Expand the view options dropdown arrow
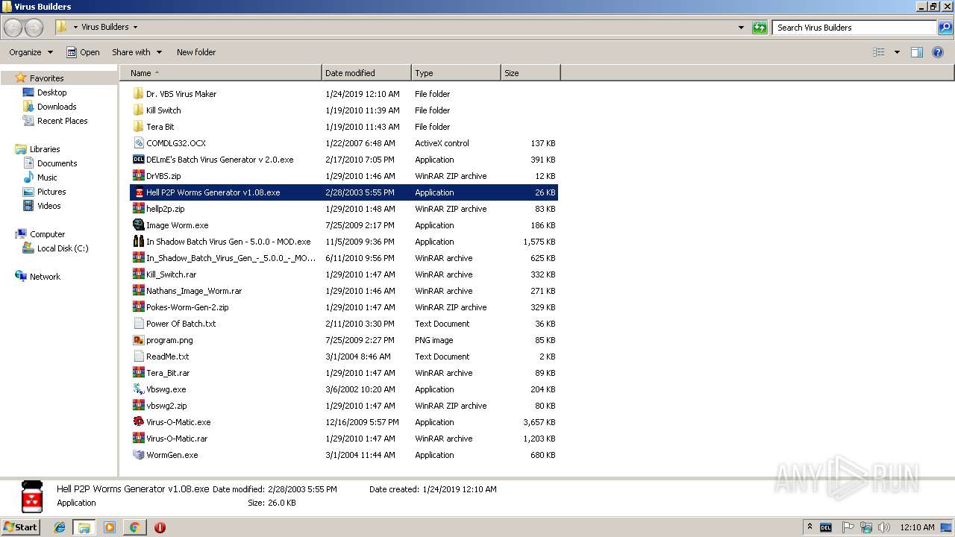955x537 pixels. coord(897,52)
